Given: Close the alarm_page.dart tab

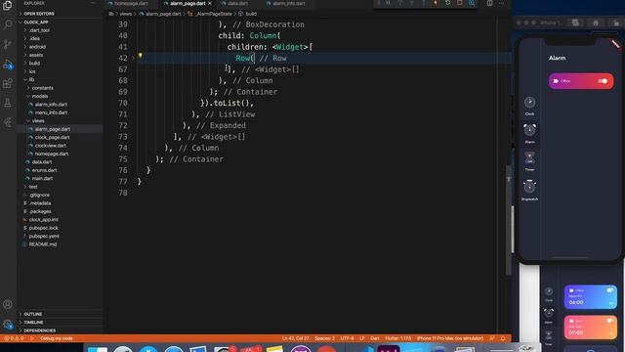Looking at the screenshot, I should coord(210,3).
